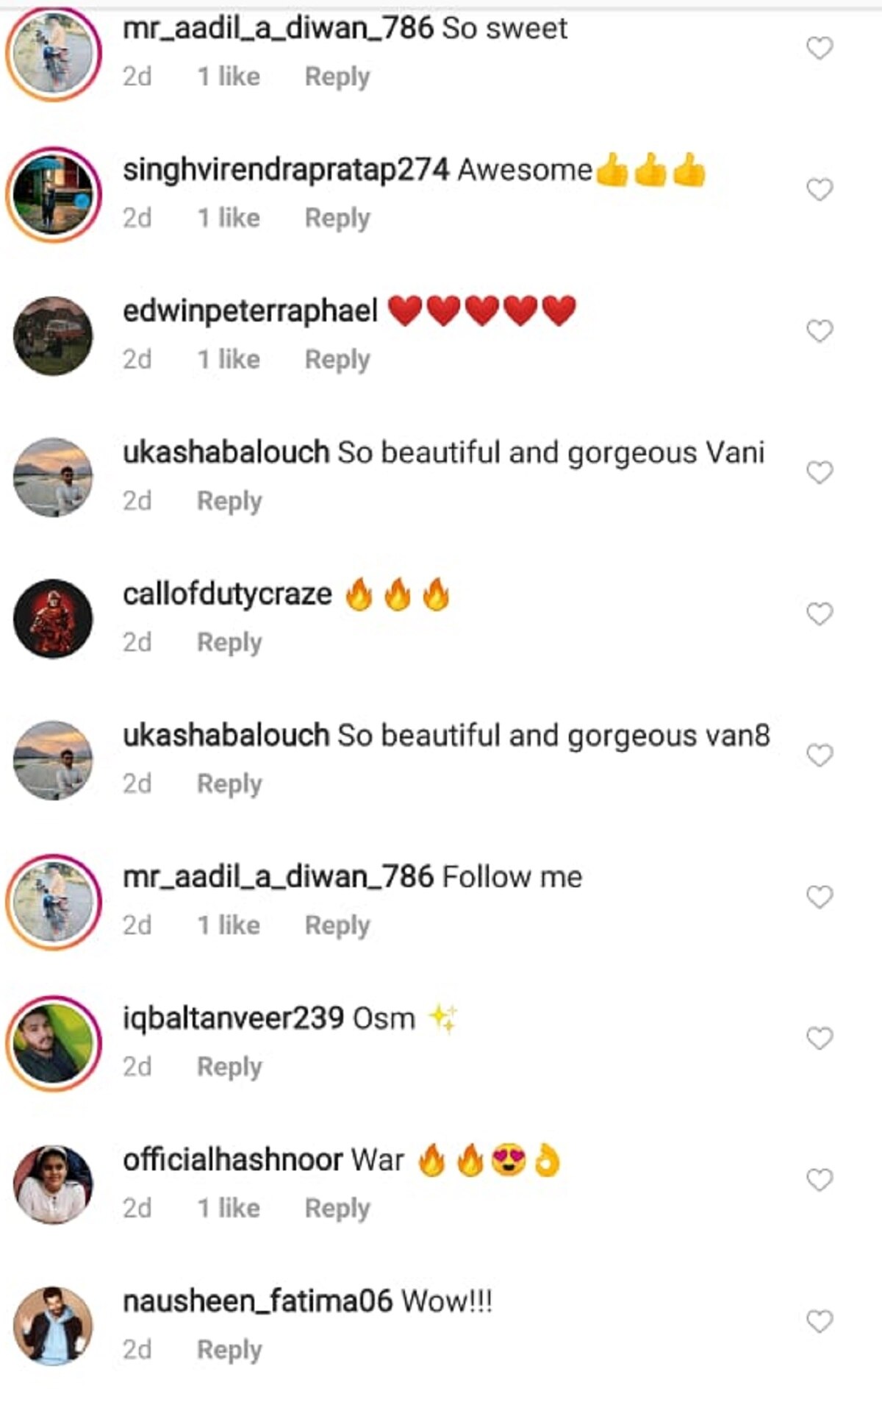
Task: Reply to callofdutycraze's comment
Action: (x=229, y=643)
